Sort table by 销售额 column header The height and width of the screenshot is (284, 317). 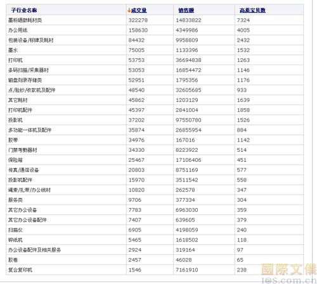coord(186,10)
